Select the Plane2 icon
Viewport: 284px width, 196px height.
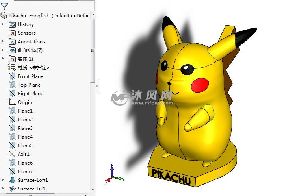click(x=12, y=119)
